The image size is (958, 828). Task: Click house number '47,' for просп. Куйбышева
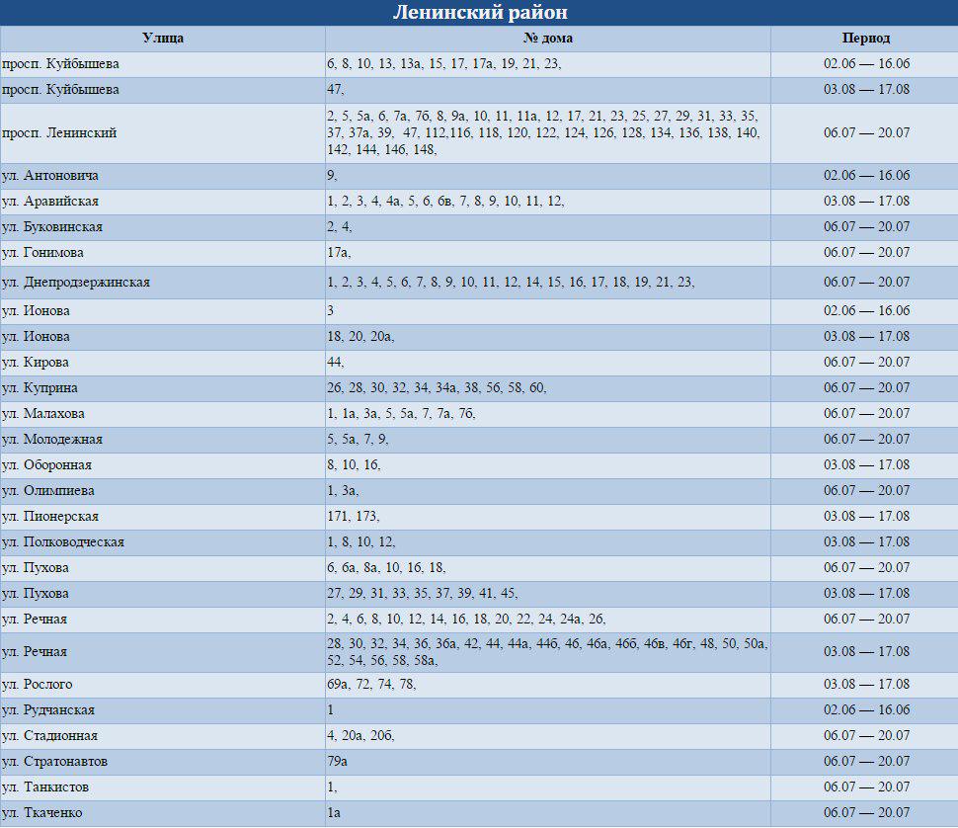336,89
